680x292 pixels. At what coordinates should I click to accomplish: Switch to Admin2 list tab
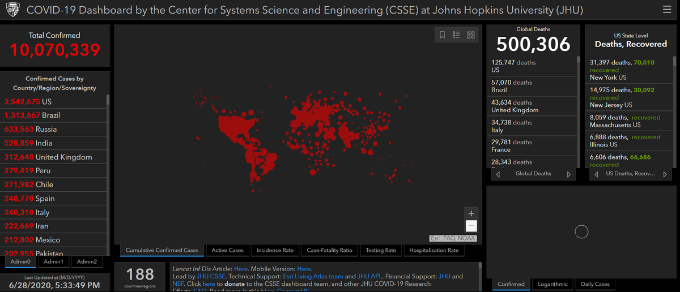pyautogui.click(x=87, y=262)
